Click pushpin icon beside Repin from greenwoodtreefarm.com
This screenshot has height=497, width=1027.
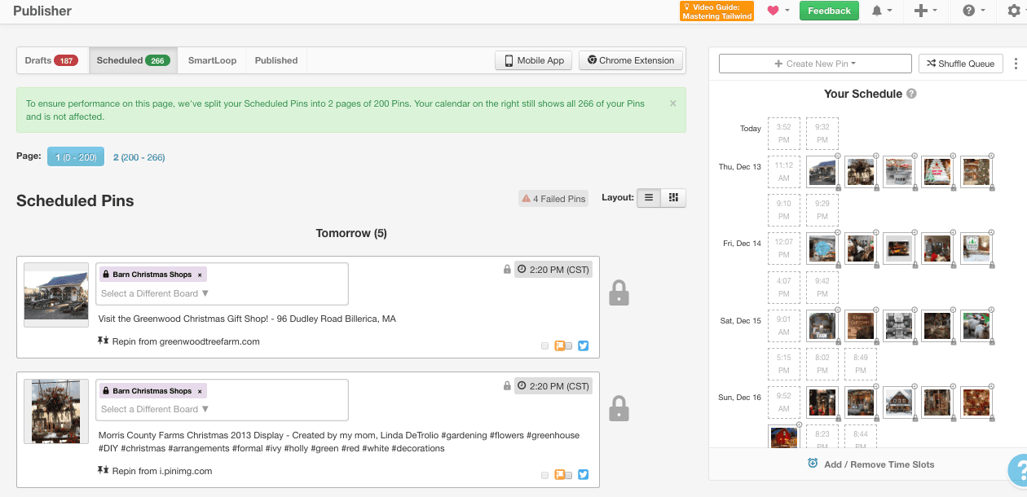103,341
